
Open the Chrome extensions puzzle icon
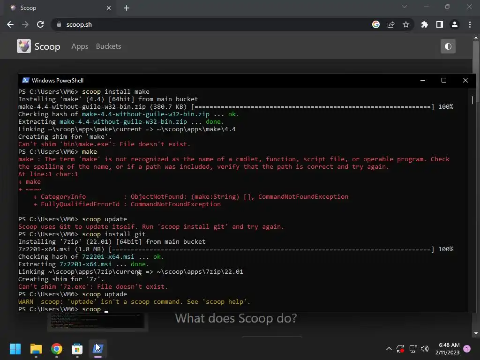click(x=425, y=24)
